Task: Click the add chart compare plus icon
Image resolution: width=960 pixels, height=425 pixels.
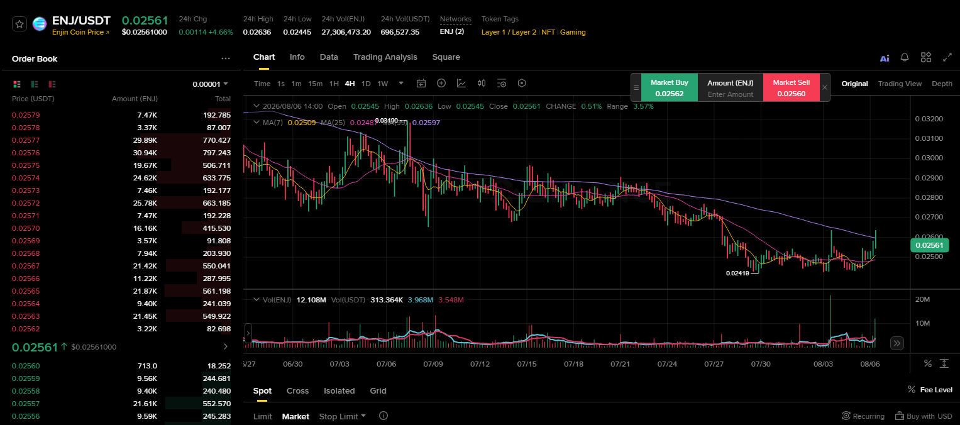Action: [x=441, y=83]
